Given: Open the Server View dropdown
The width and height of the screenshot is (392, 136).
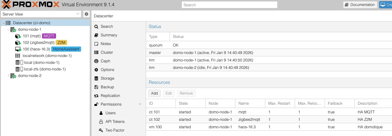Looking at the screenshot, I should coord(41,14).
